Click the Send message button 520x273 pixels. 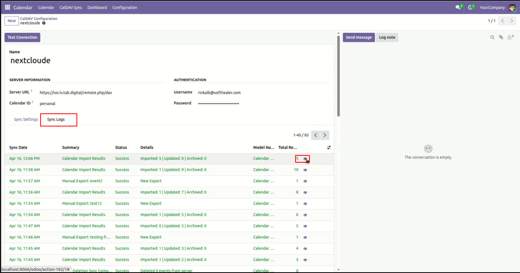pos(359,37)
